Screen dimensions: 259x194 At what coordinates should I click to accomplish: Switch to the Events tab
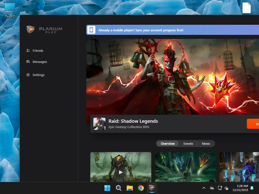(x=188, y=144)
